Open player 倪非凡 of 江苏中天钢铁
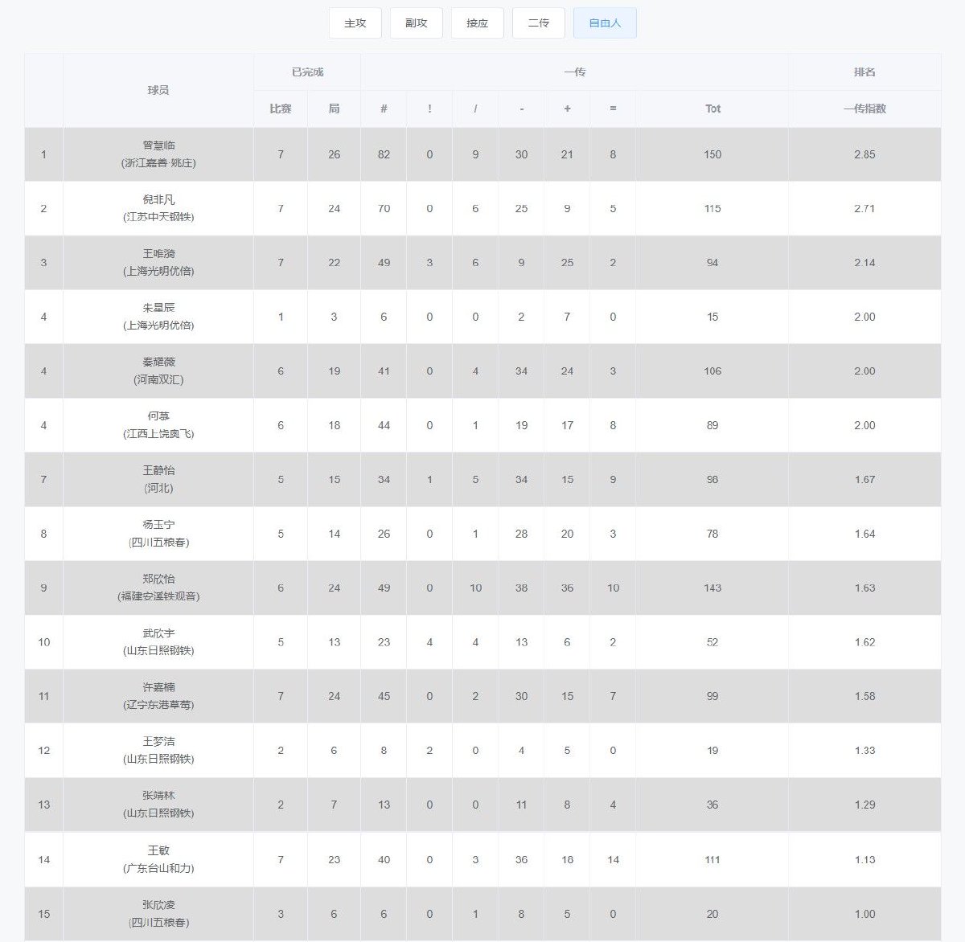Screen dimensions: 965x942 pos(158,200)
